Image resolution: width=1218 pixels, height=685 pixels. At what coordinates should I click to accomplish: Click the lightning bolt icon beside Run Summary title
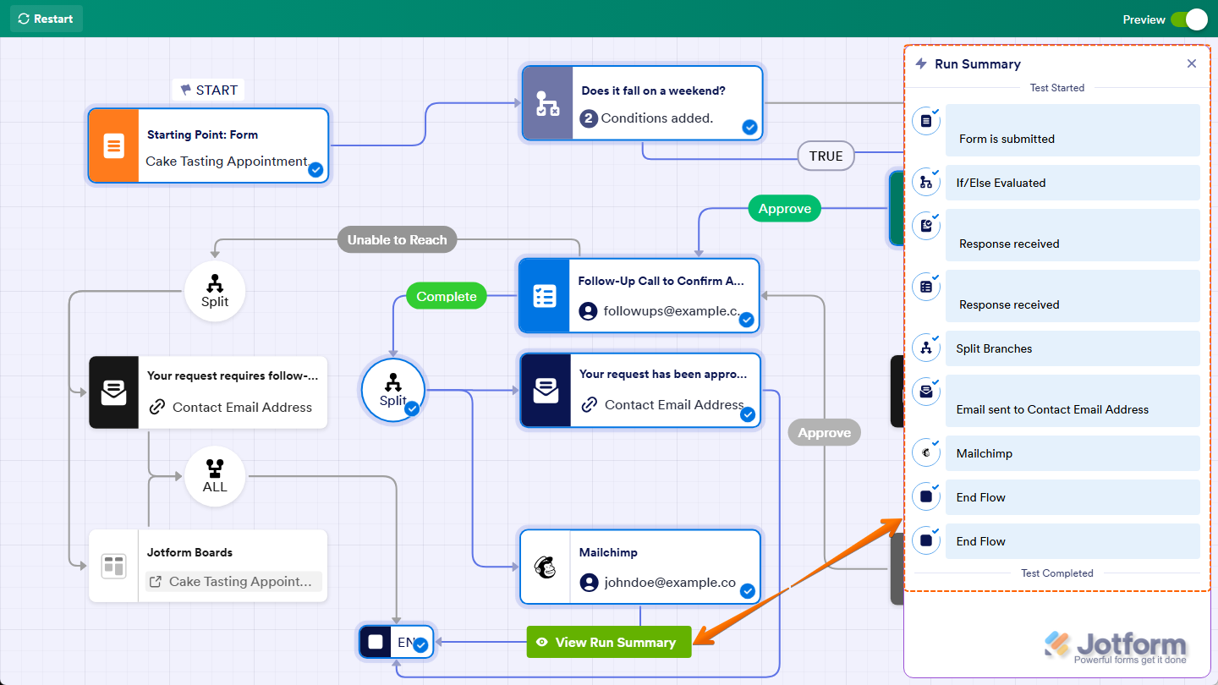[919, 63]
